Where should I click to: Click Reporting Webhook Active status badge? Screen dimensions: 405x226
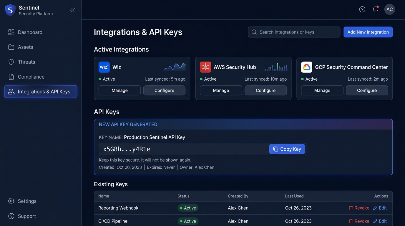[188, 208]
